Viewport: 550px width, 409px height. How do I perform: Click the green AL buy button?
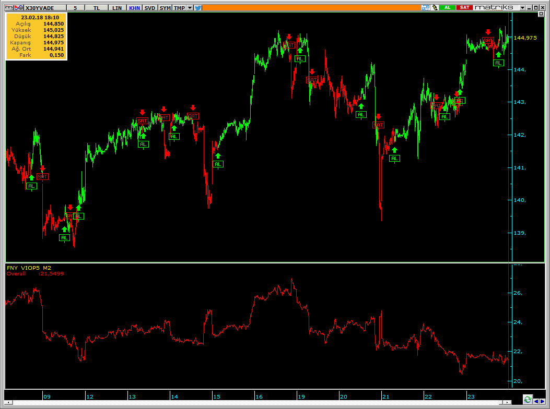(447, 7)
